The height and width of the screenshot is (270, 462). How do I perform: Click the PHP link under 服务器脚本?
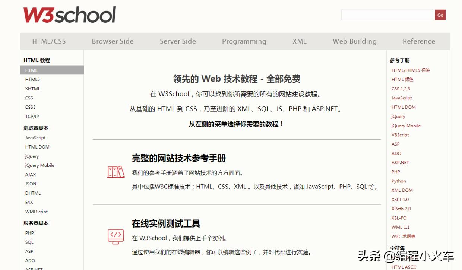(29, 232)
